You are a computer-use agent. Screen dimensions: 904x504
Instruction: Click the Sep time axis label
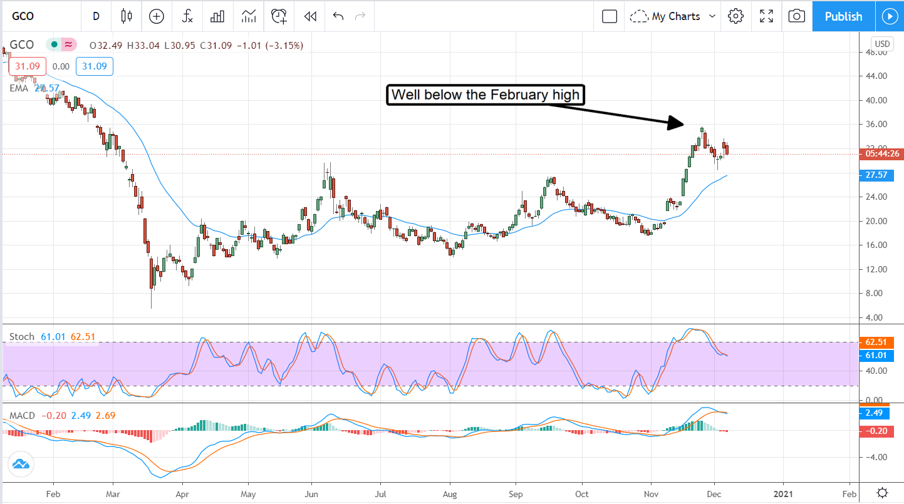515,493
